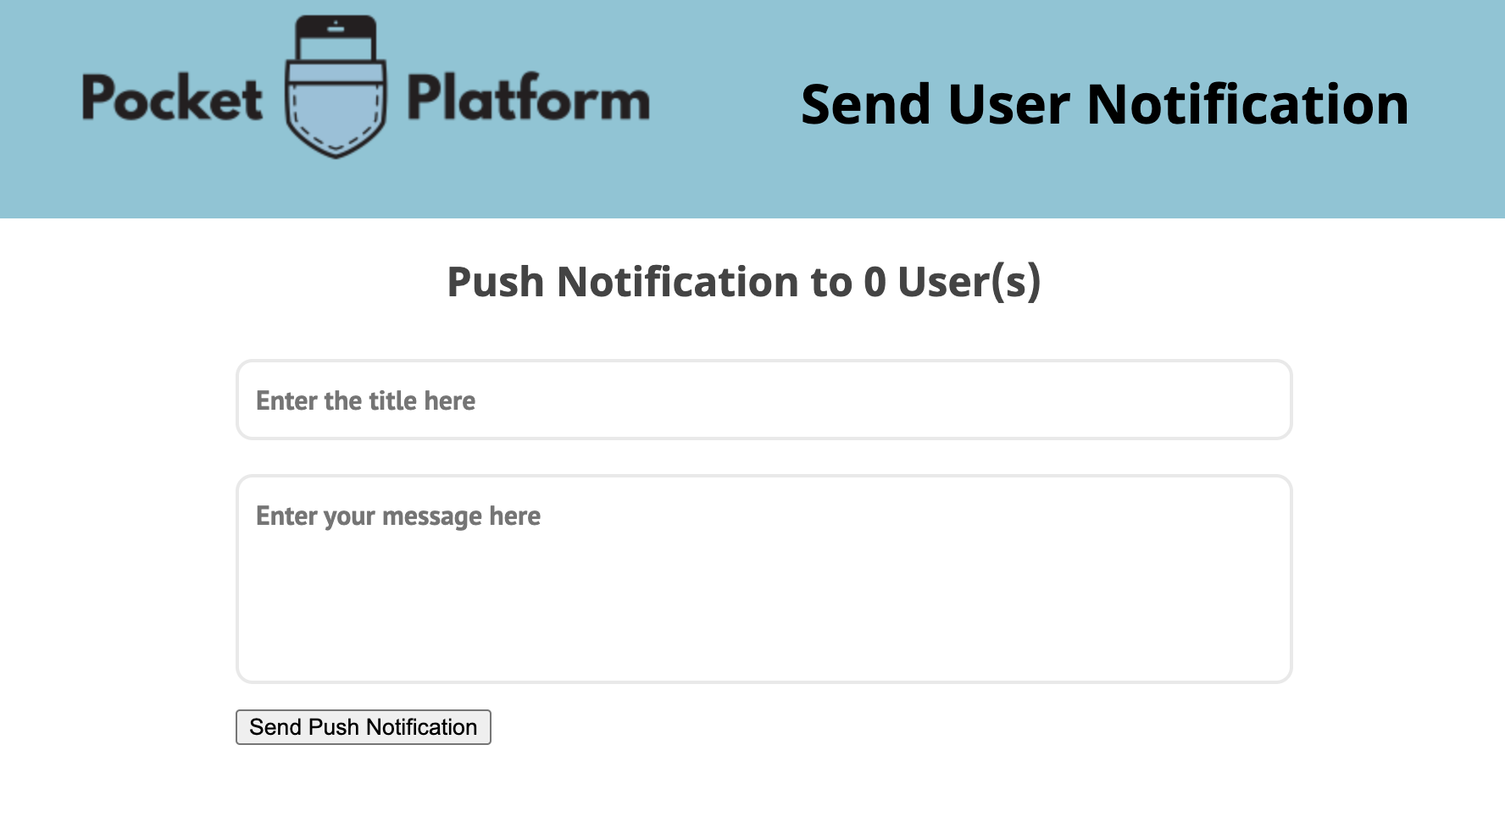Viewport: 1505px width, 833px height.
Task: Click the word "Send" in header title
Action: click(866, 104)
